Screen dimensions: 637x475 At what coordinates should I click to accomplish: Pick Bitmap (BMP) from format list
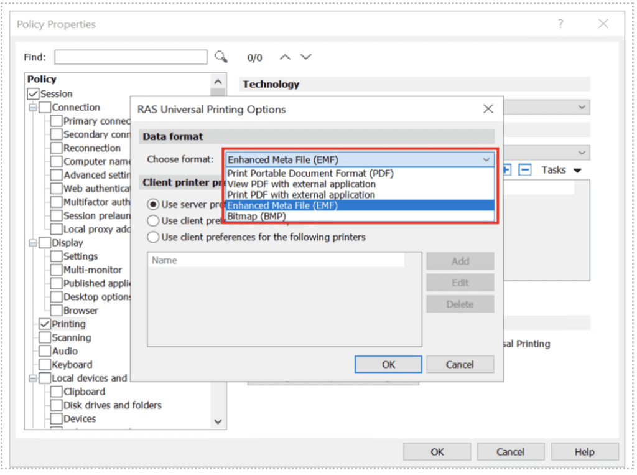point(256,216)
